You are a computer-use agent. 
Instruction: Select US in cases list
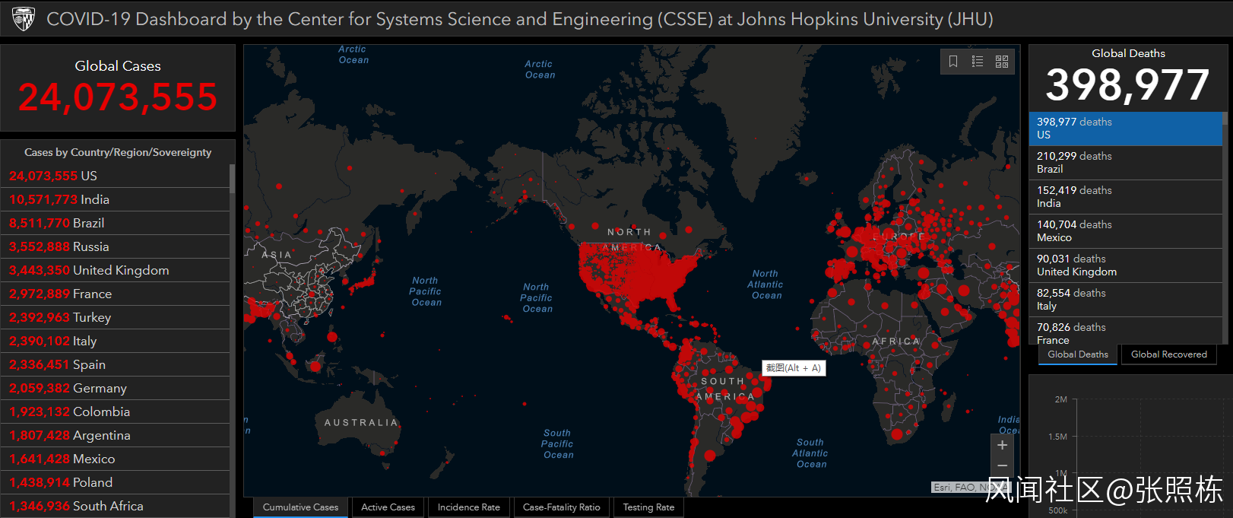pos(116,176)
